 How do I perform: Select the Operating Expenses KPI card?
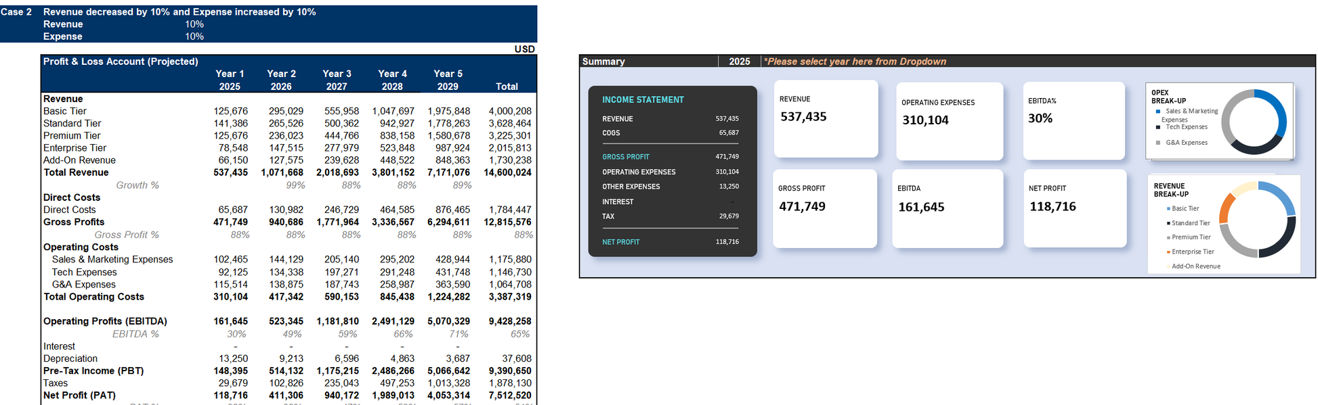pyautogui.click(x=949, y=121)
